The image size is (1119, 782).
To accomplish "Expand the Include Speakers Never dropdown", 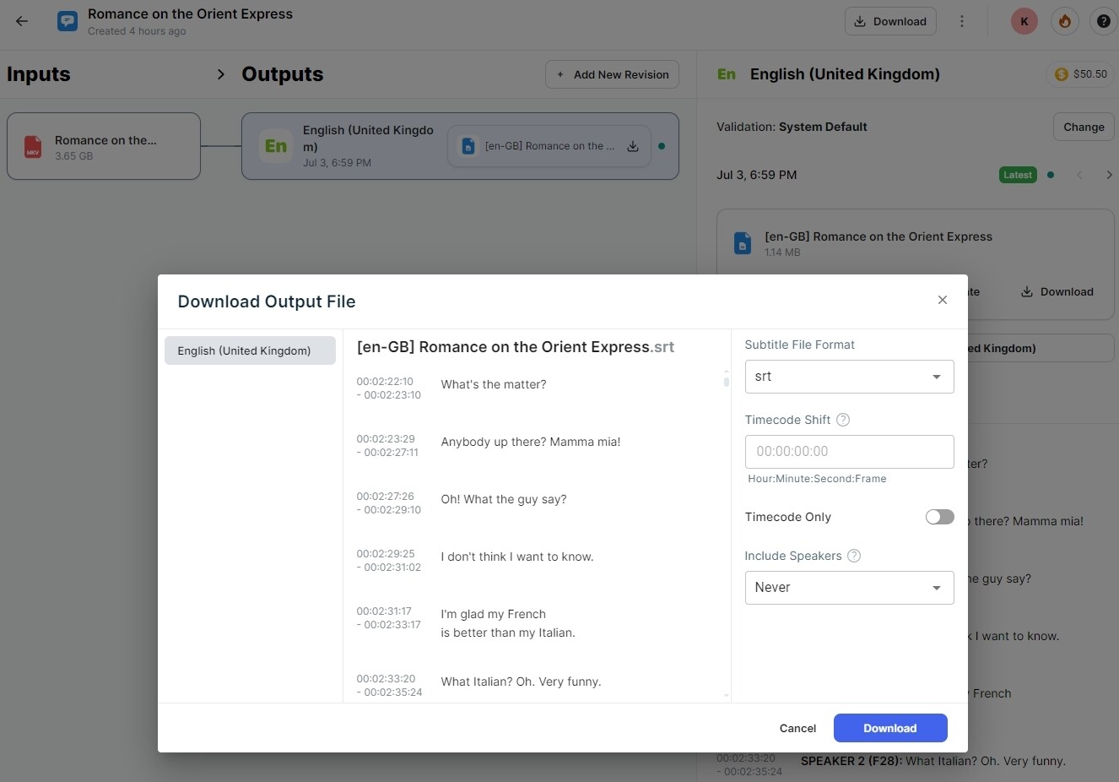I will coord(848,588).
